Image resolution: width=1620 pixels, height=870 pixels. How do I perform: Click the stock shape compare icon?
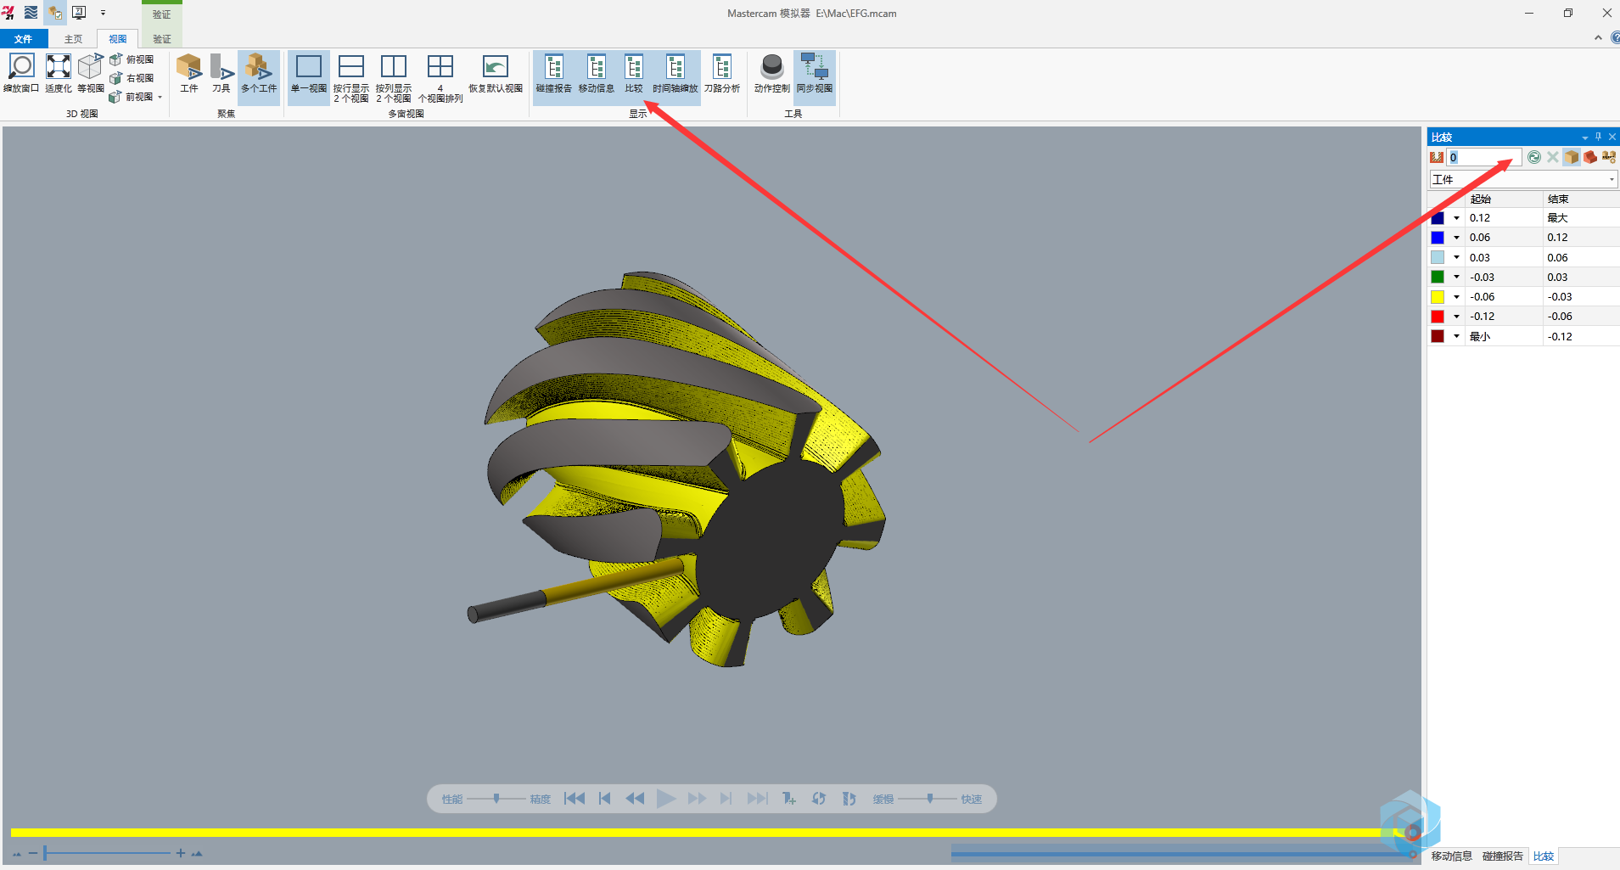pyautogui.click(x=1437, y=157)
